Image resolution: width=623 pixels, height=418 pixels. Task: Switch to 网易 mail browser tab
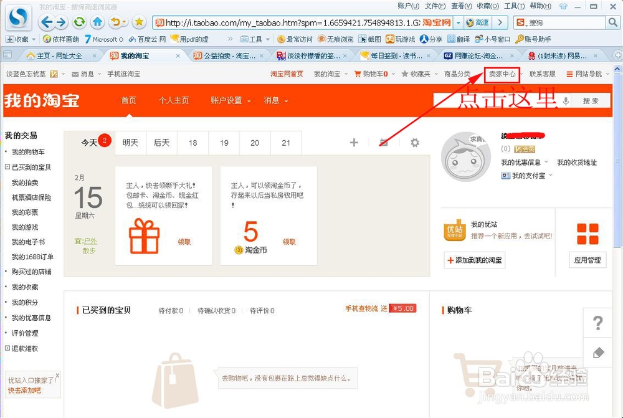[x=563, y=55]
